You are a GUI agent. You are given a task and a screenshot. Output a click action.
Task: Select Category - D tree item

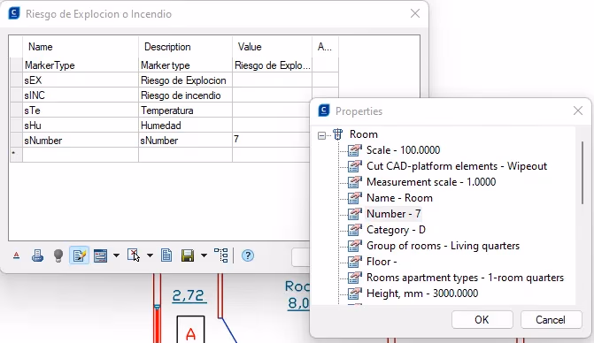point(396,230)
